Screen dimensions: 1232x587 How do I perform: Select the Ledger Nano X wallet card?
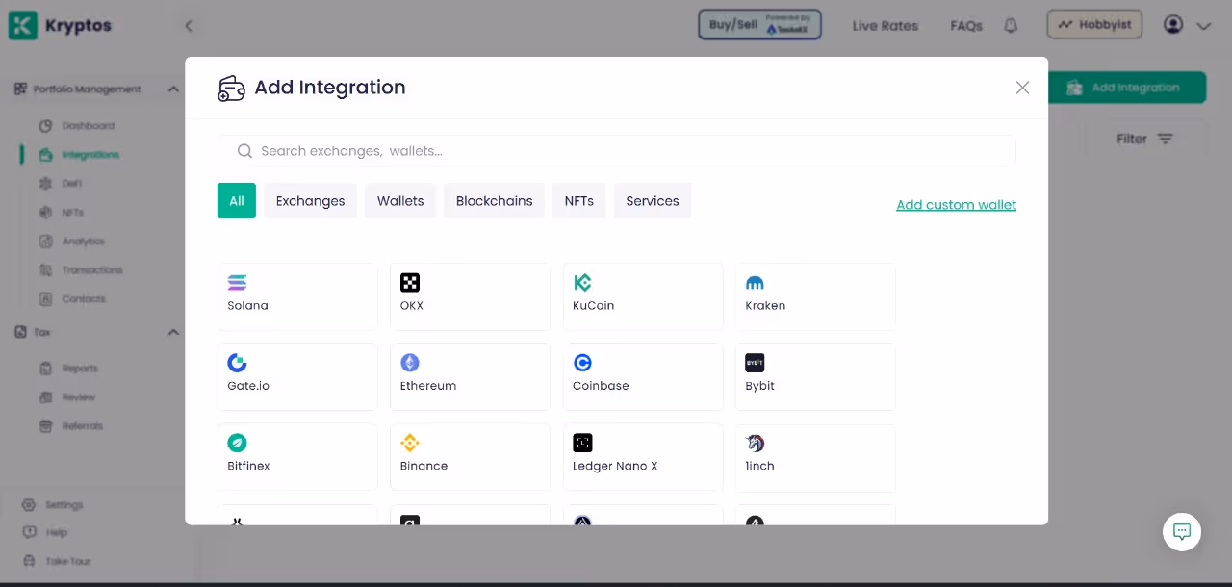click(643, 457)
